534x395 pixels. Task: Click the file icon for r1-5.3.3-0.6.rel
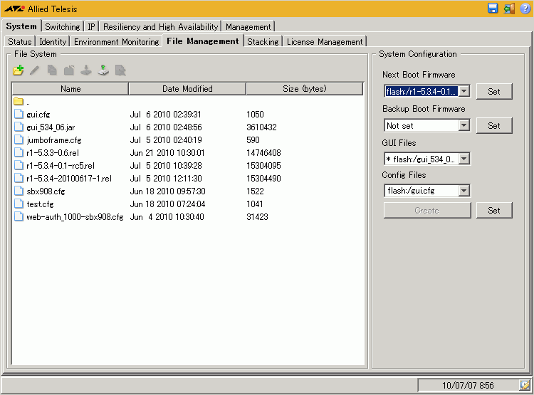click(19, 152)
